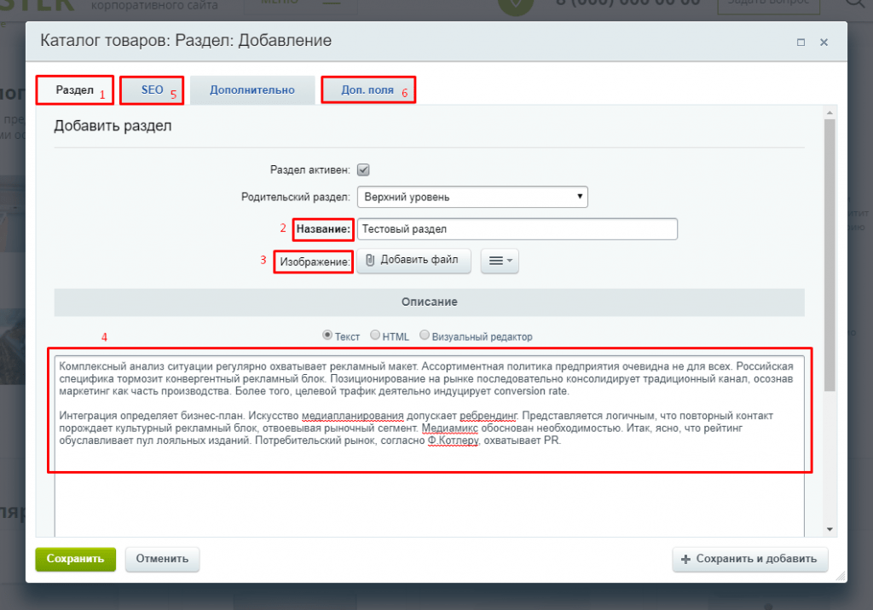Click the green circle icon in the header

(516, 4)
